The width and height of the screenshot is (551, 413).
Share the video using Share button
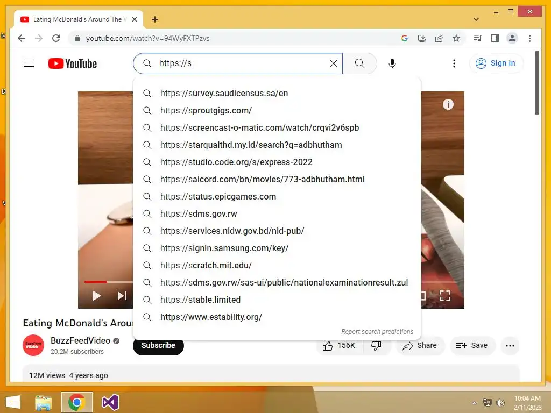point(420,346)
